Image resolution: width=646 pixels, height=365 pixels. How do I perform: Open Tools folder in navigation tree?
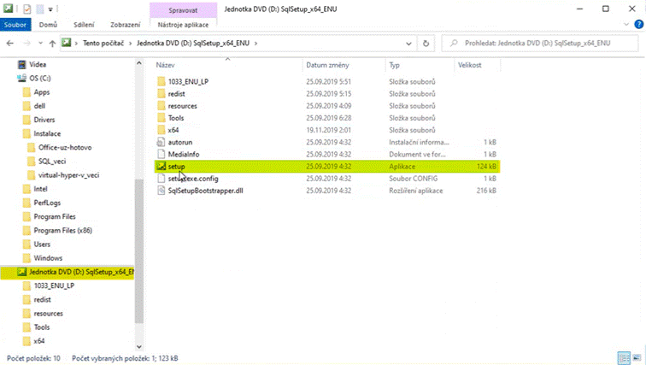point(42,327)
